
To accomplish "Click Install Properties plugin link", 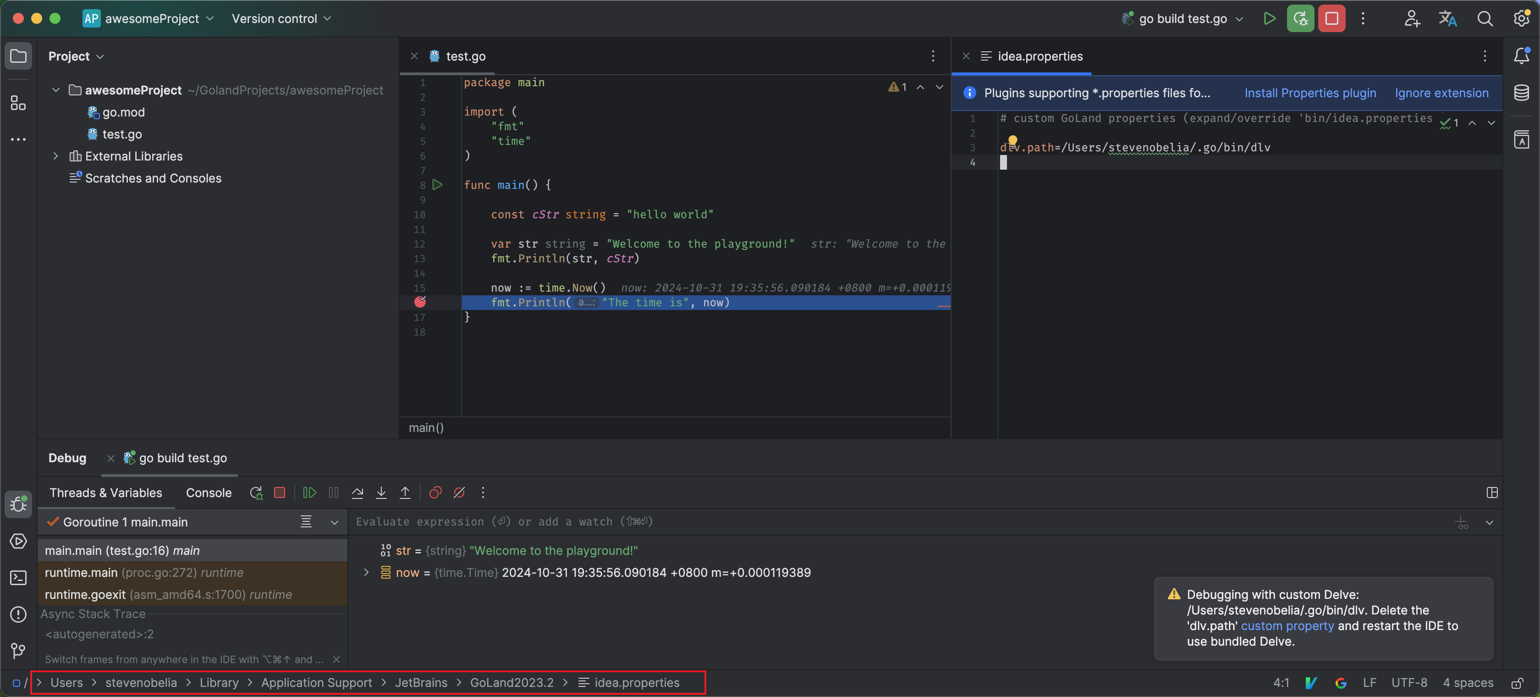I will (1310, 93).
